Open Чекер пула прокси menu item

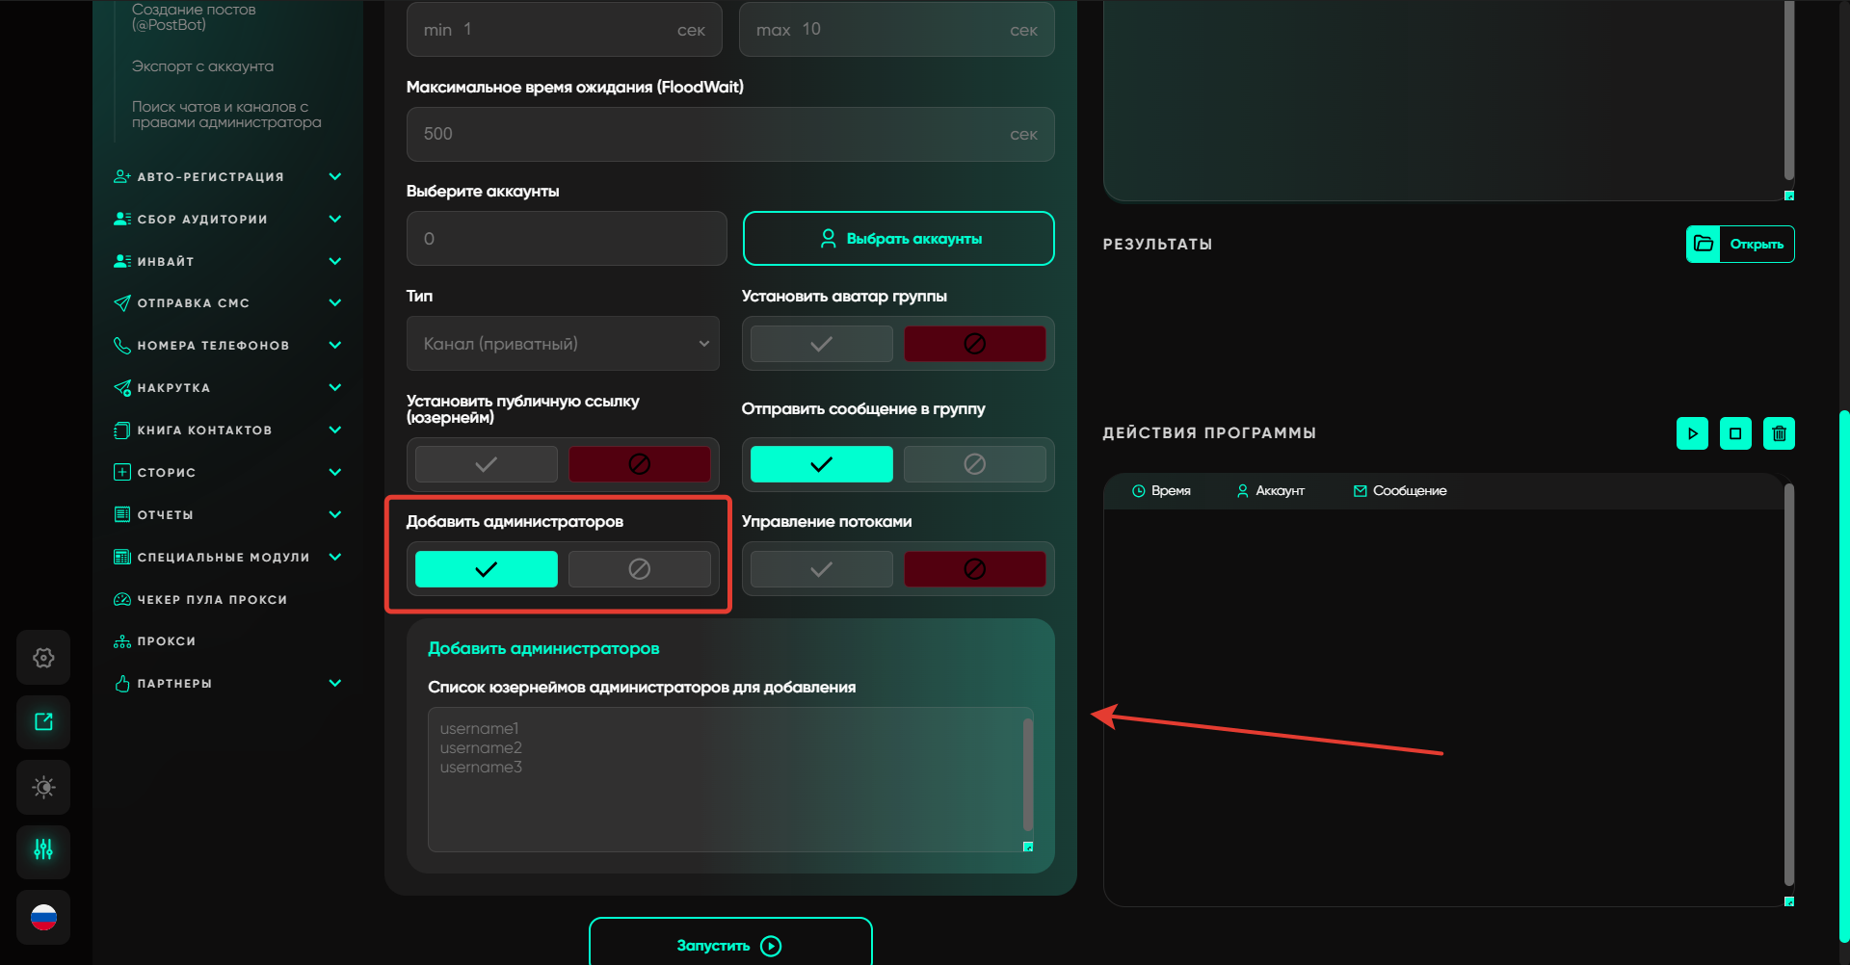pyautogui.click(x=211, y=599)
